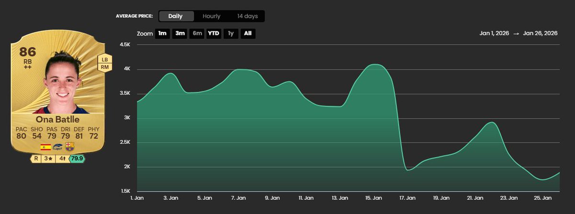Click the PAC 80 stat
Image resolution: width=575 pixels, height=214 pixels.
pyautogui.click(x=22, y=133)
